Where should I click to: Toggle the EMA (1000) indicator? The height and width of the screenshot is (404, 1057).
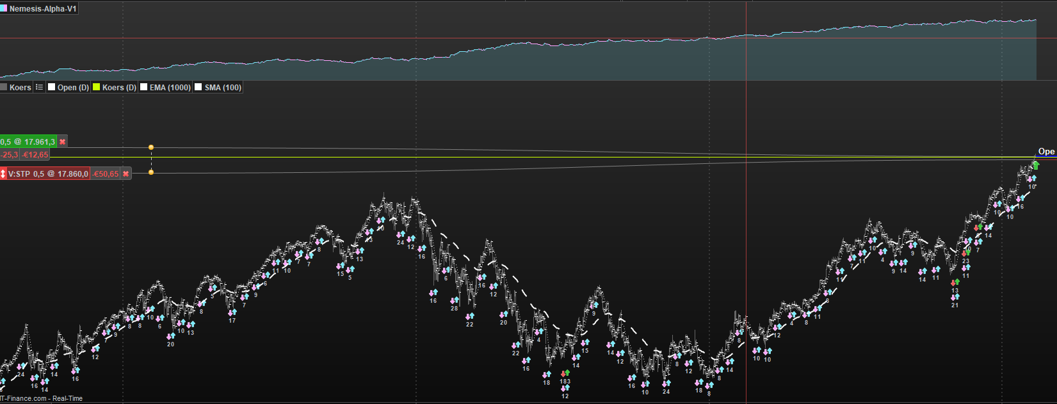pos(165,87)
